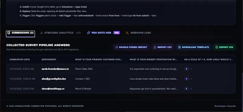The height and width of the screenshot is (112, 243).
Task: Click the Primary Customer Disc... column header
Action: pyautogui.click(x=99, y=59)
